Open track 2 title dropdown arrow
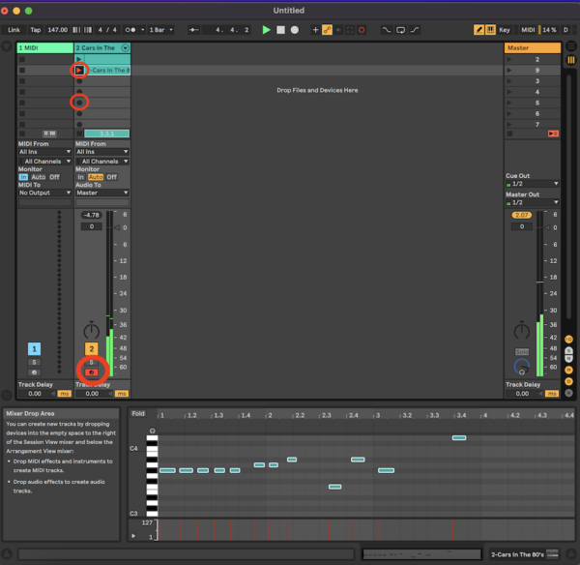The image size is (580, 565). [x=126, y=47]
